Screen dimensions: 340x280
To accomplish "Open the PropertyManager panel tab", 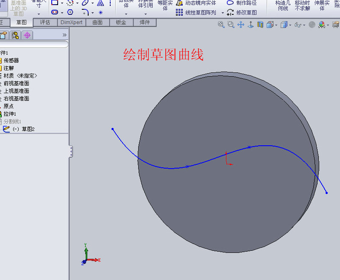I will pyautogui.click(x=4, y=35).
